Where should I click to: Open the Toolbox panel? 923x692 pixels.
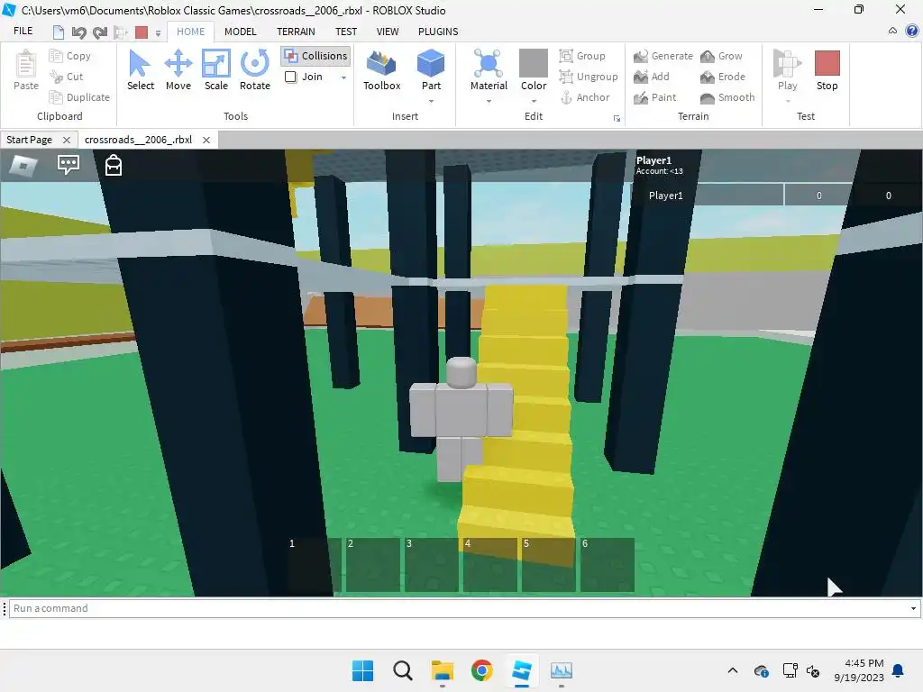pos(381,70)
